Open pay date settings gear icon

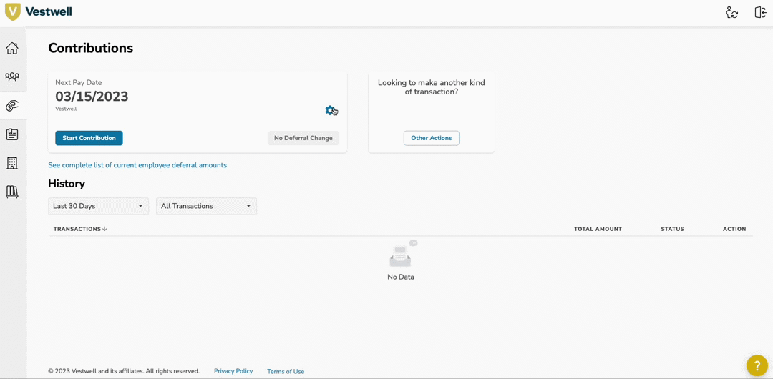330,110
